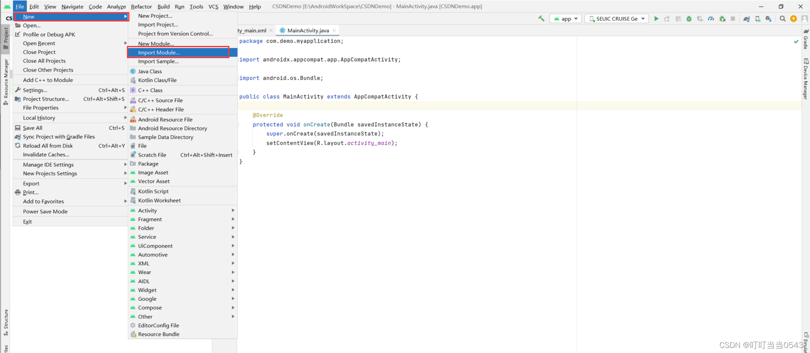Expand the New Projects Settings submenu
Screen dimensions: 810x353
[x=71, y=174]
